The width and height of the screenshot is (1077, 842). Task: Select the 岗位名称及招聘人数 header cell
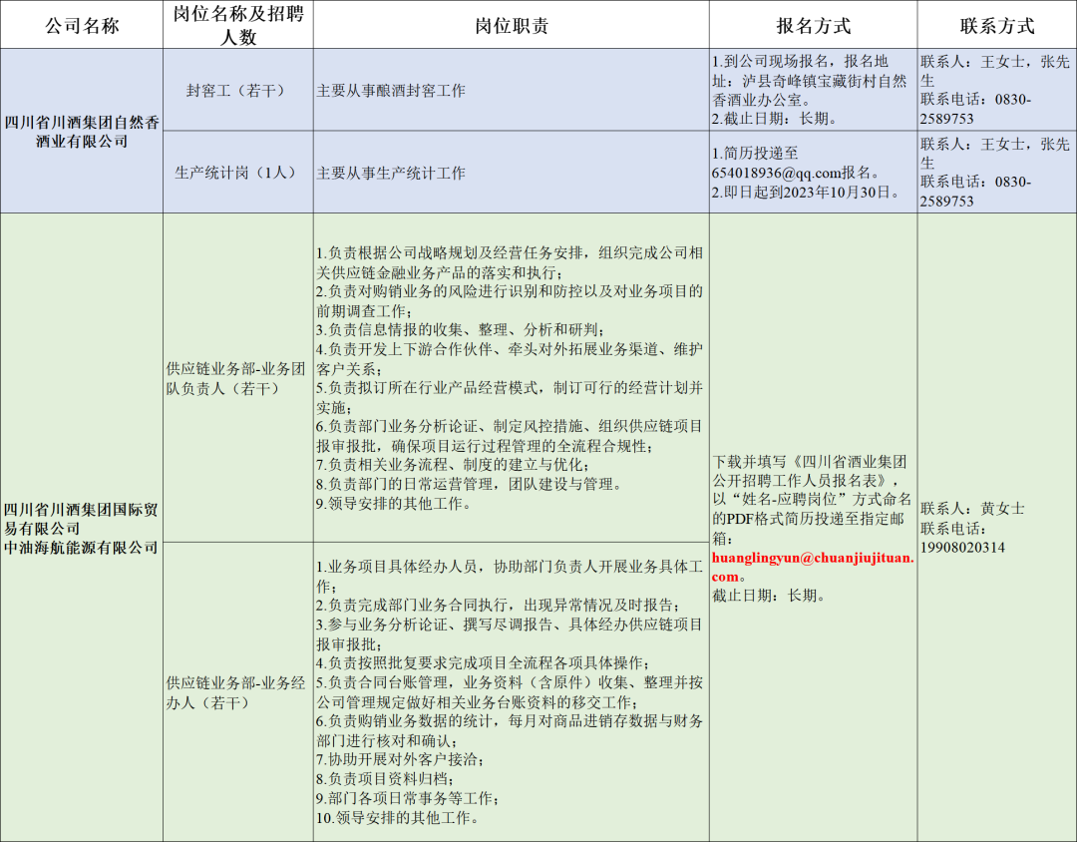[x=238, y=25]
